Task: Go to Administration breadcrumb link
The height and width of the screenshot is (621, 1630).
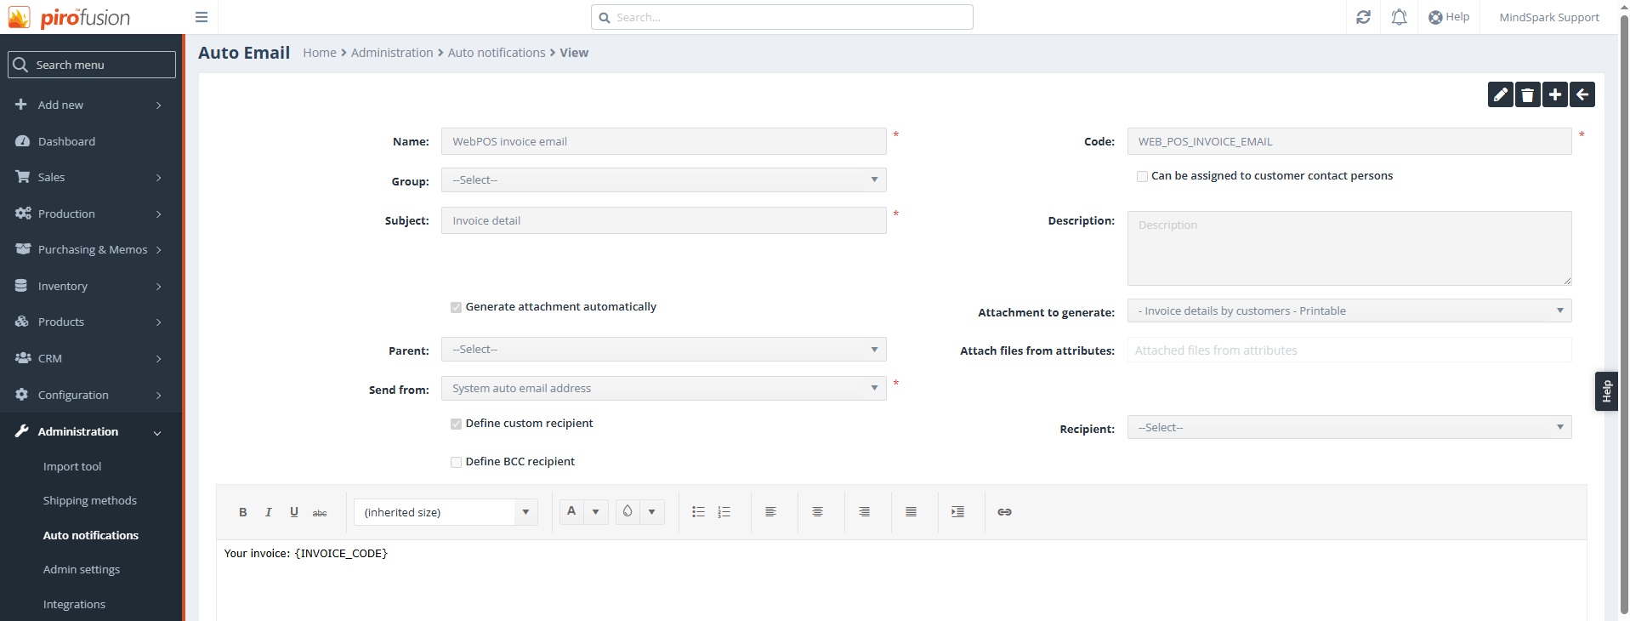Action: point(392,53)
